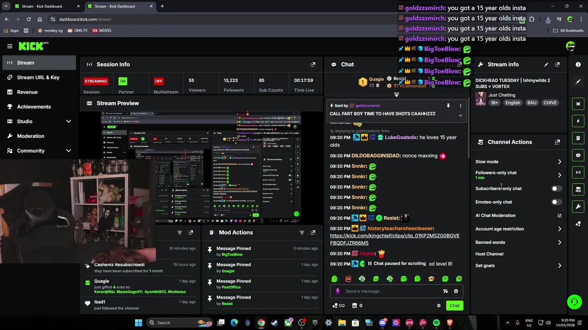Pop out the Session Info panel
This screenshot has width=588, height=330.
(313, 65)
